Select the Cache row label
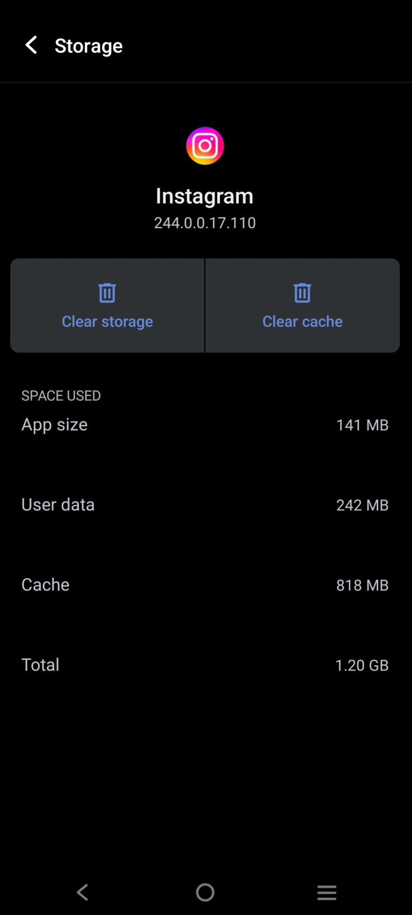The image size is (412, 915). coord(46,585)
